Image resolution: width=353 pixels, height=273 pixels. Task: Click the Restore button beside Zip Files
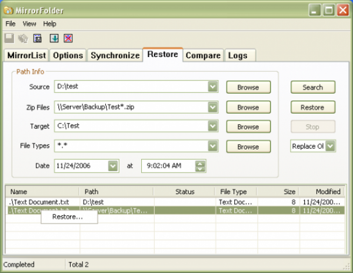coord(313,107)
